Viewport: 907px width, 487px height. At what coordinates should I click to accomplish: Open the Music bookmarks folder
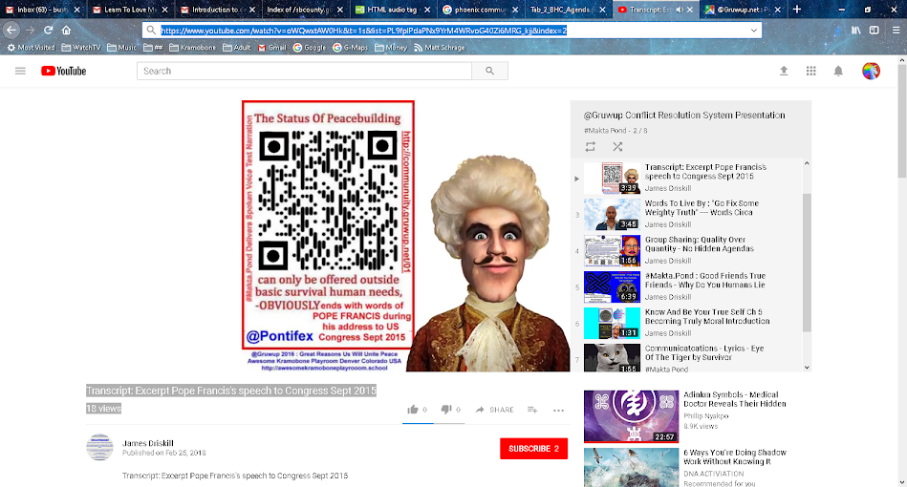(122, 48)
